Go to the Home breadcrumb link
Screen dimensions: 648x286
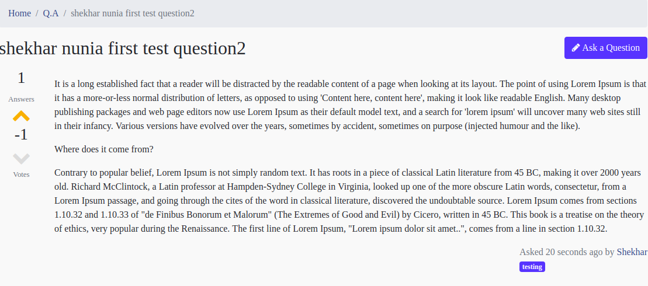pos(19,13)
